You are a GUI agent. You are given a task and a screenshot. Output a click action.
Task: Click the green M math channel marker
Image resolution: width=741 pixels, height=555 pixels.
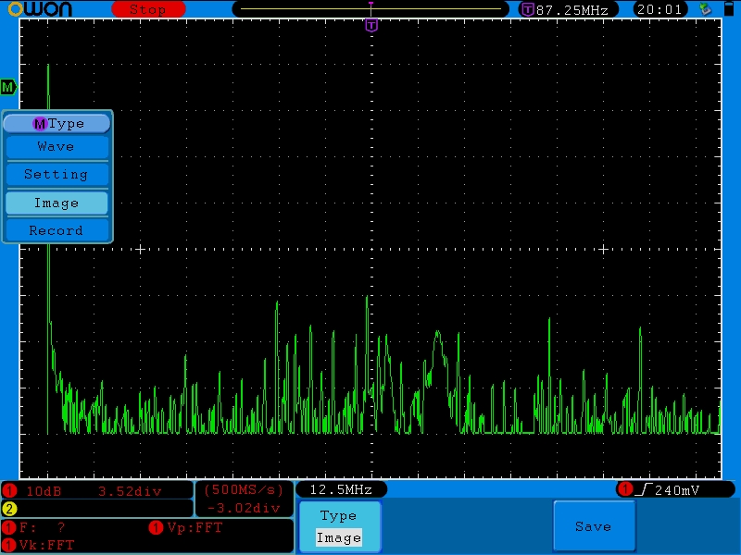8,87
